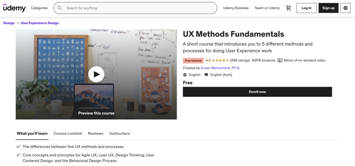
Task: Focus the 'Search for anything' field
Action: coord(136,8)
